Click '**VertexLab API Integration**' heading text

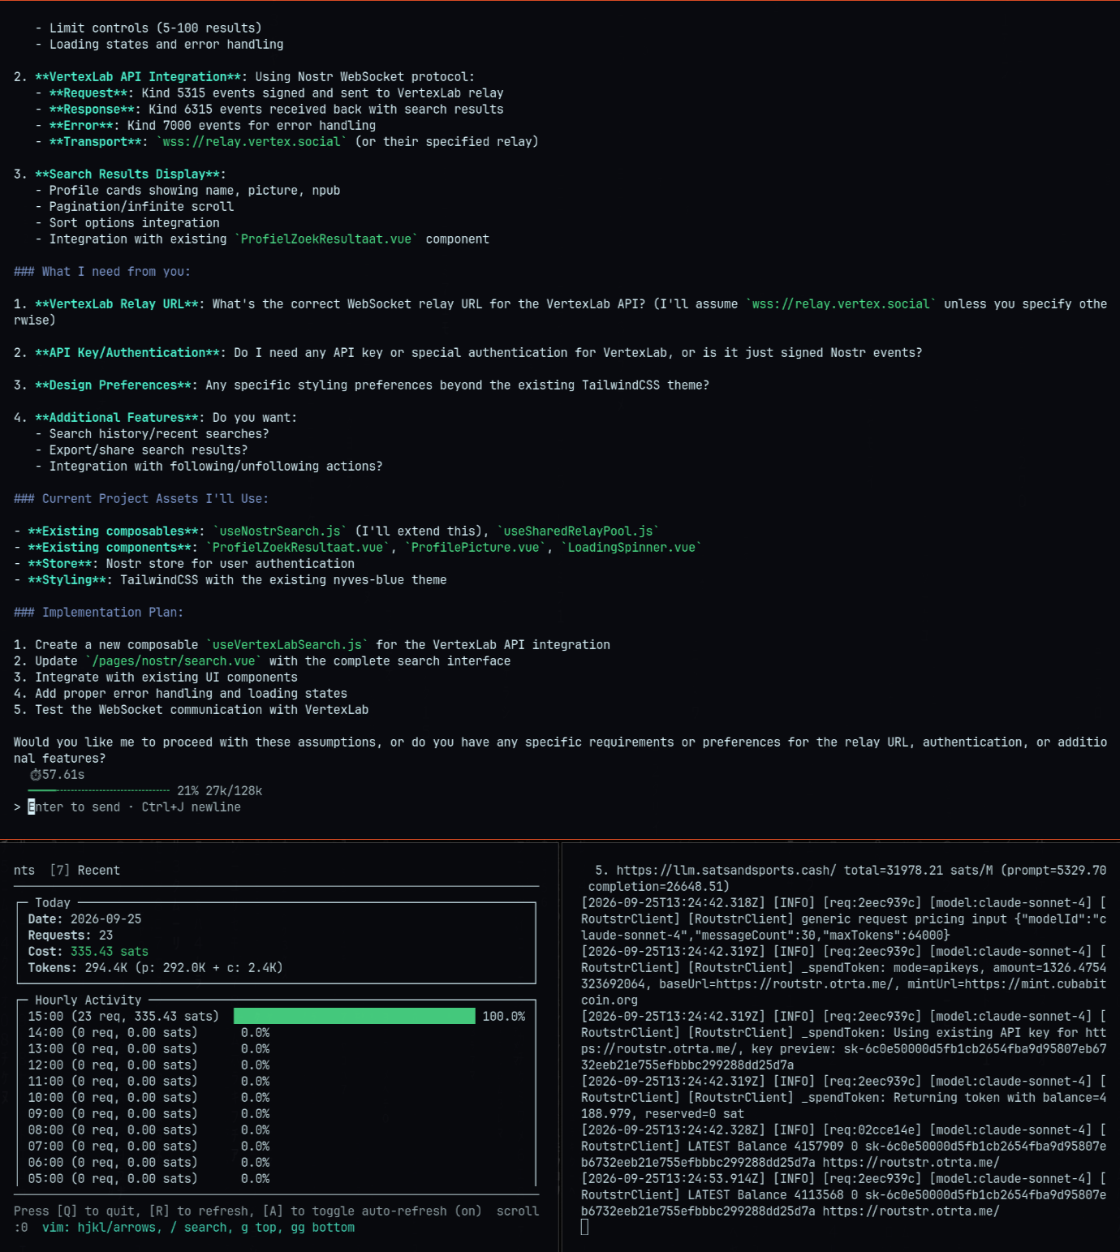tap(138, 77)
